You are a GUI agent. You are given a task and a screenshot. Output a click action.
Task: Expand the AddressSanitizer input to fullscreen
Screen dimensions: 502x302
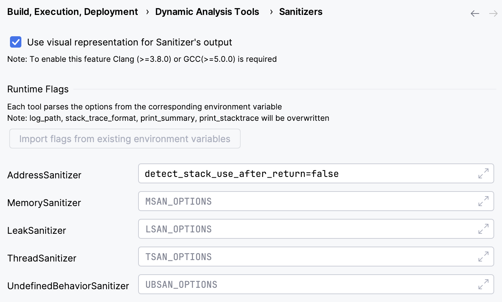click(x=483, y=173)
